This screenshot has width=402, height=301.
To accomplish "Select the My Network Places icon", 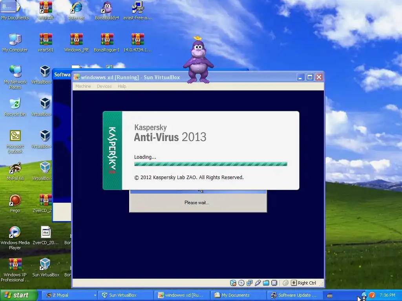I will click(x=15, y=77).
